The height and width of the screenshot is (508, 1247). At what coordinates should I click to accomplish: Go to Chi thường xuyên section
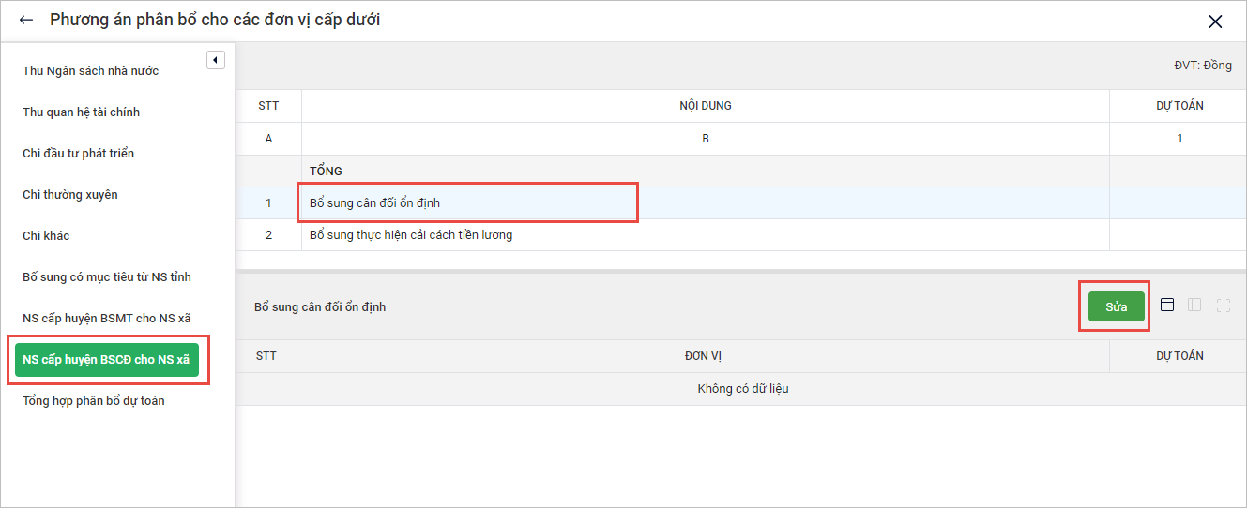click(70, 195)
